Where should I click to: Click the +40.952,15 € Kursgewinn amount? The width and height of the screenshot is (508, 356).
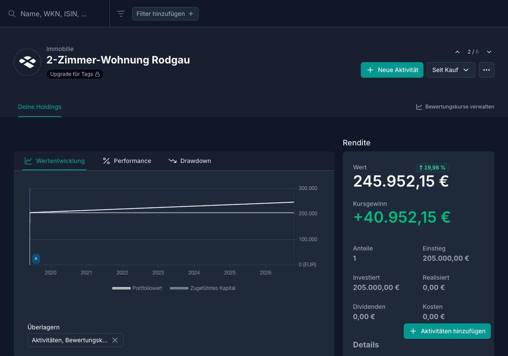(402, 217)
